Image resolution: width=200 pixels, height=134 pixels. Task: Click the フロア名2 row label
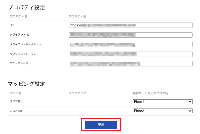tap(16, 111)
